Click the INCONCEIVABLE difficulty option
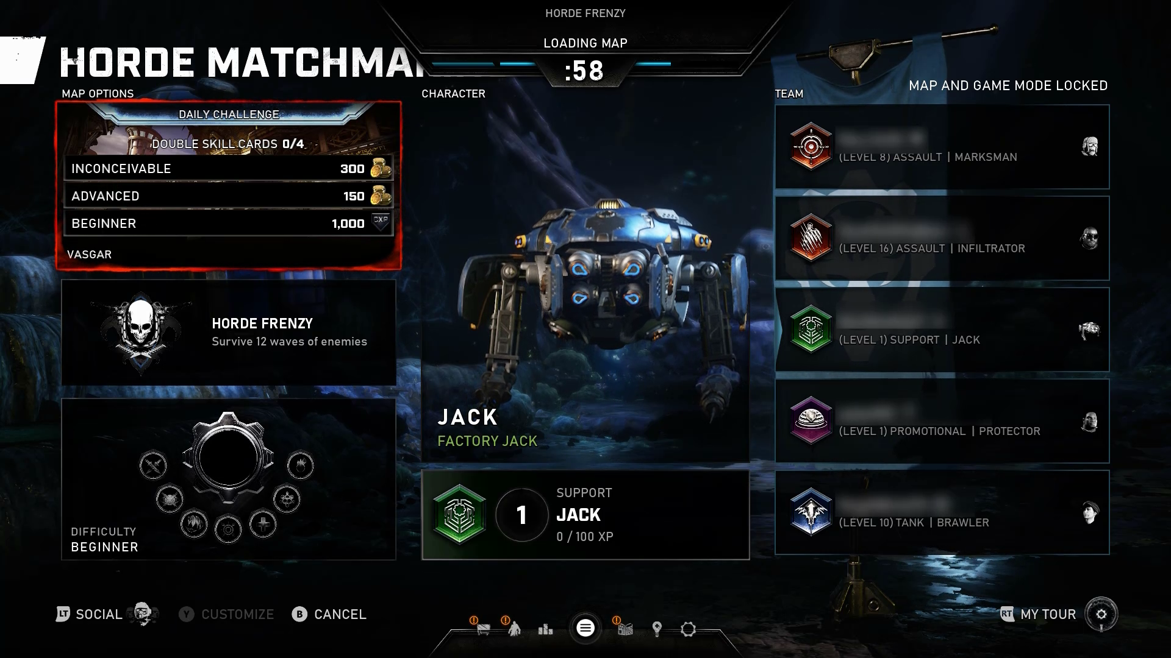Image resolution: width=1171 pixels, height=658 pixels. click(229, 168)
